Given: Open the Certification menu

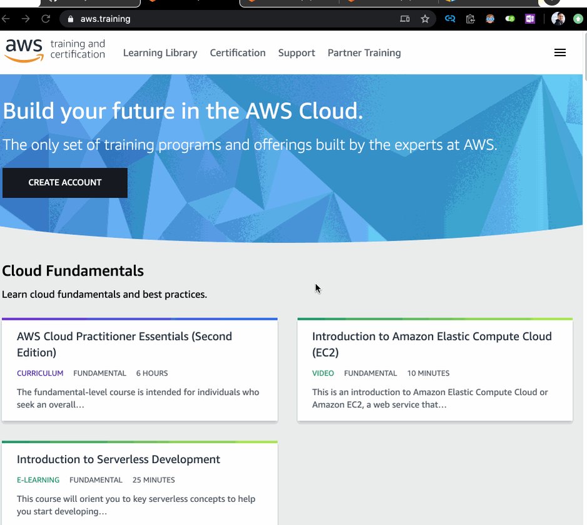Looking at the screenshot, I should [238, 52].
